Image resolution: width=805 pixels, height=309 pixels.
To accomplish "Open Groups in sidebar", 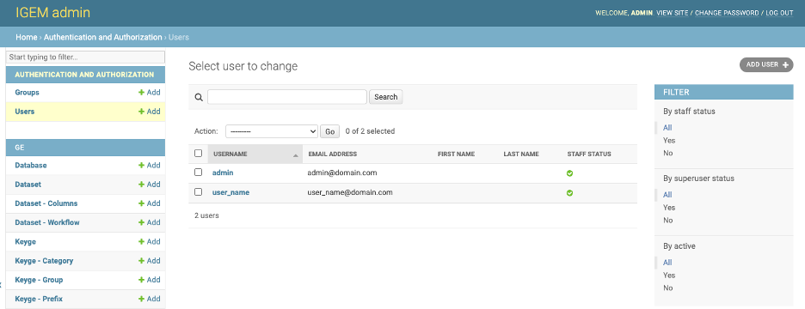I will pos(27,92).
